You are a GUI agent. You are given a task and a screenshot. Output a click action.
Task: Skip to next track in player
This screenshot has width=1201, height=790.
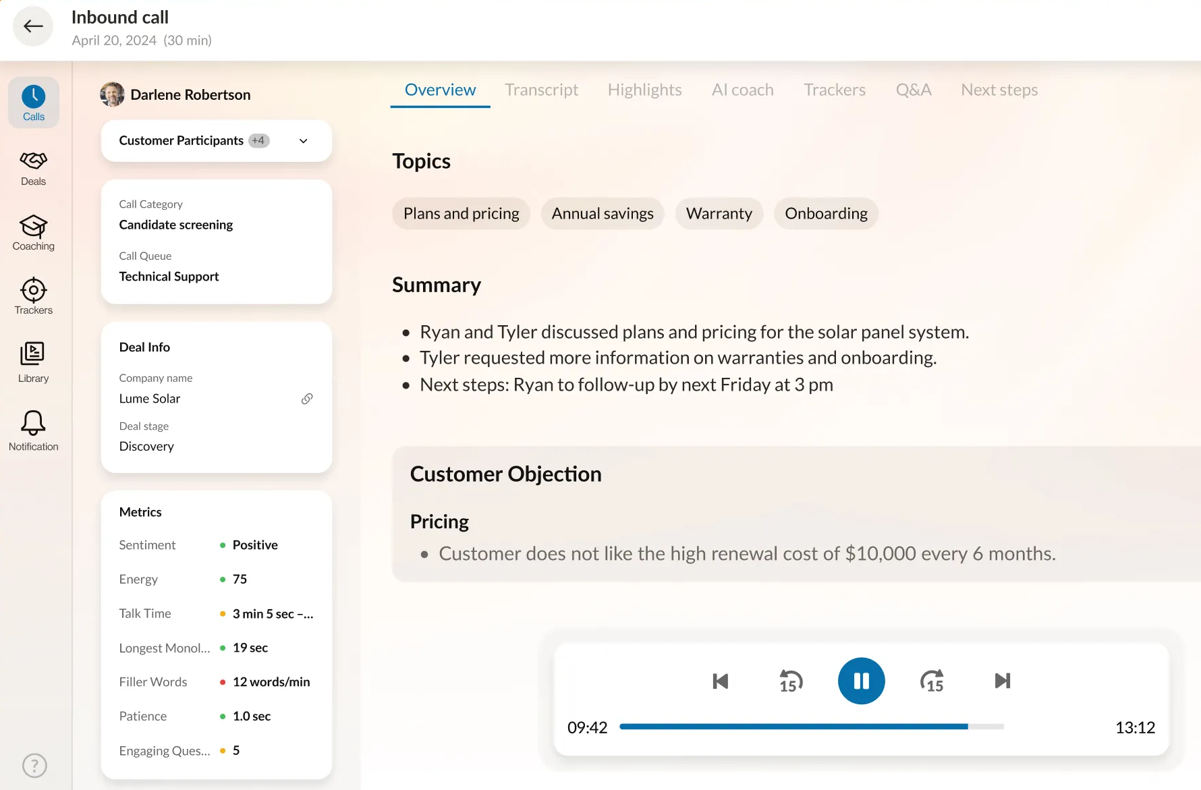[x=1003, y=681]
